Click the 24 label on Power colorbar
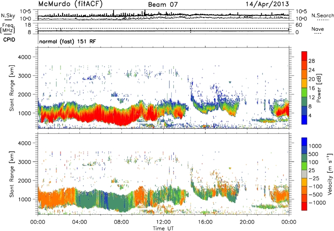 pyautogui.click(x=311, y=70)
